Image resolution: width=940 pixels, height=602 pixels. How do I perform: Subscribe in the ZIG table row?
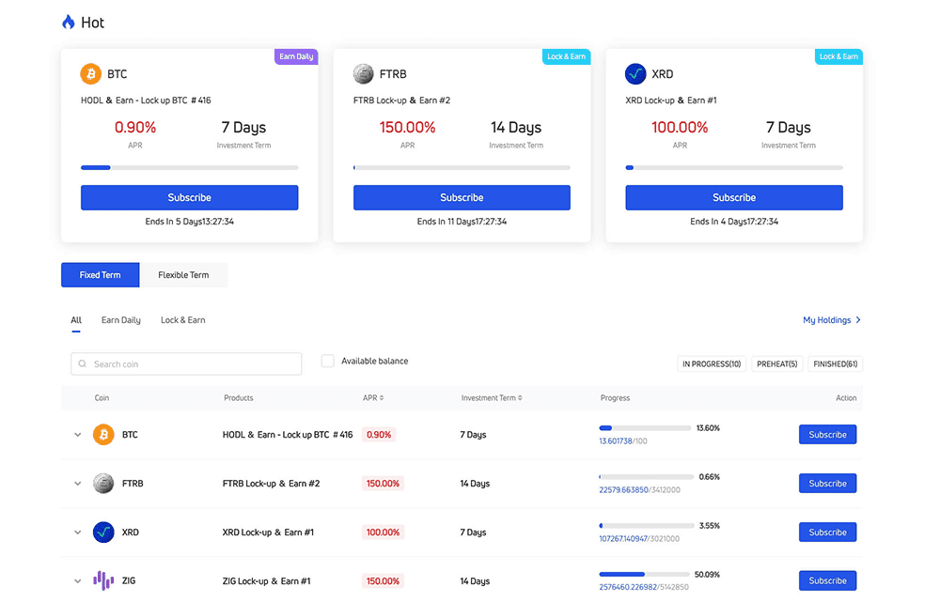827,580
